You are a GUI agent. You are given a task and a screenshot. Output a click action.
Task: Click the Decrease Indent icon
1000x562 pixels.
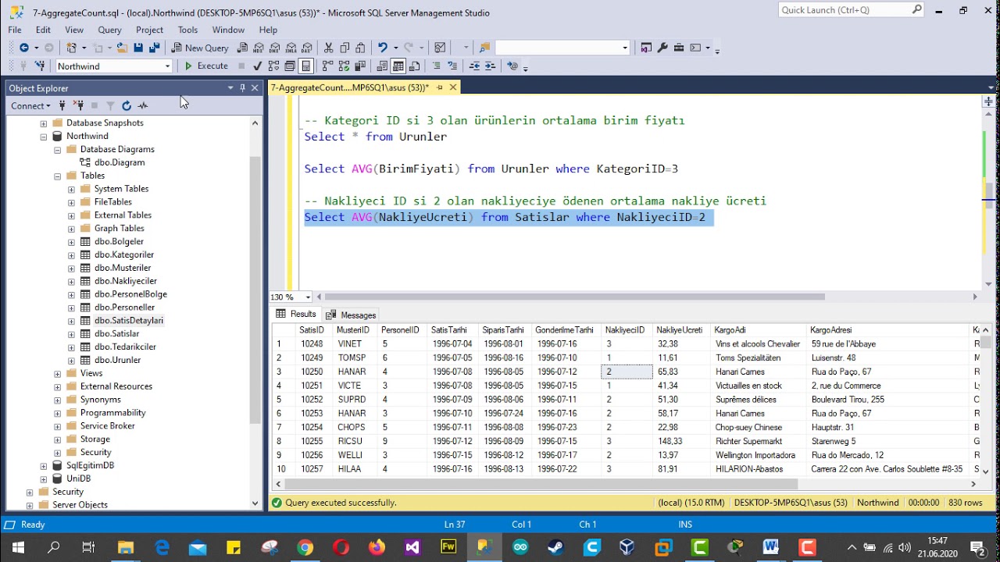click(x=474, y=66)
